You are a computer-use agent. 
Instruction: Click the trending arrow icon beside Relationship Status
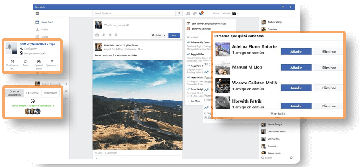(x=188, y=43)
